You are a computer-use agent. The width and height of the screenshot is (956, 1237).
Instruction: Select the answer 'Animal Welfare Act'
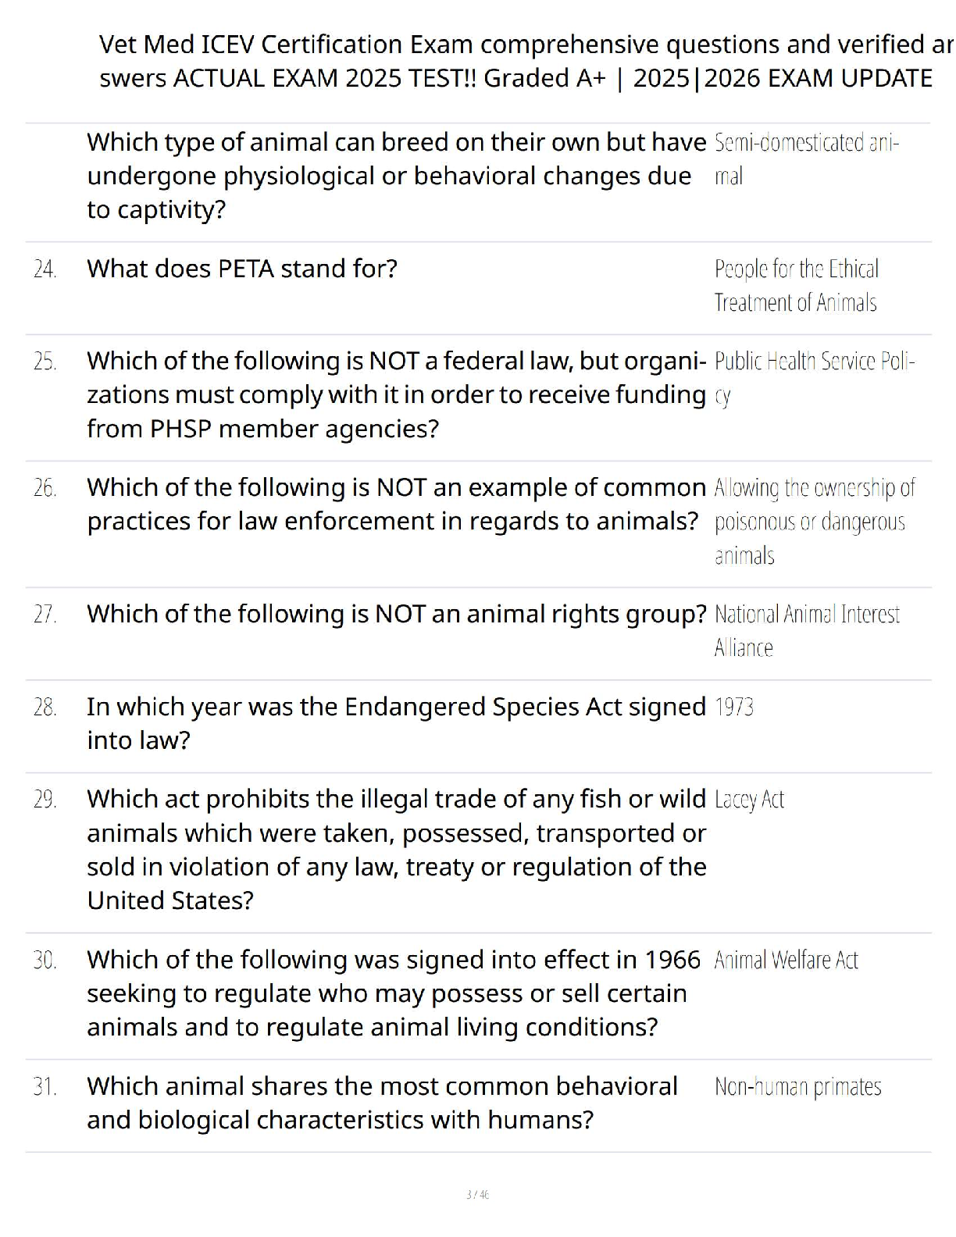pos(786,960)
